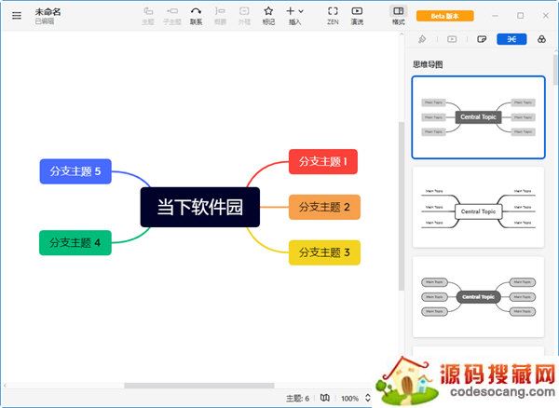Open the pin style tab in sidebar
The height and width of the screenshot is (408, 559).
point(423,39)
